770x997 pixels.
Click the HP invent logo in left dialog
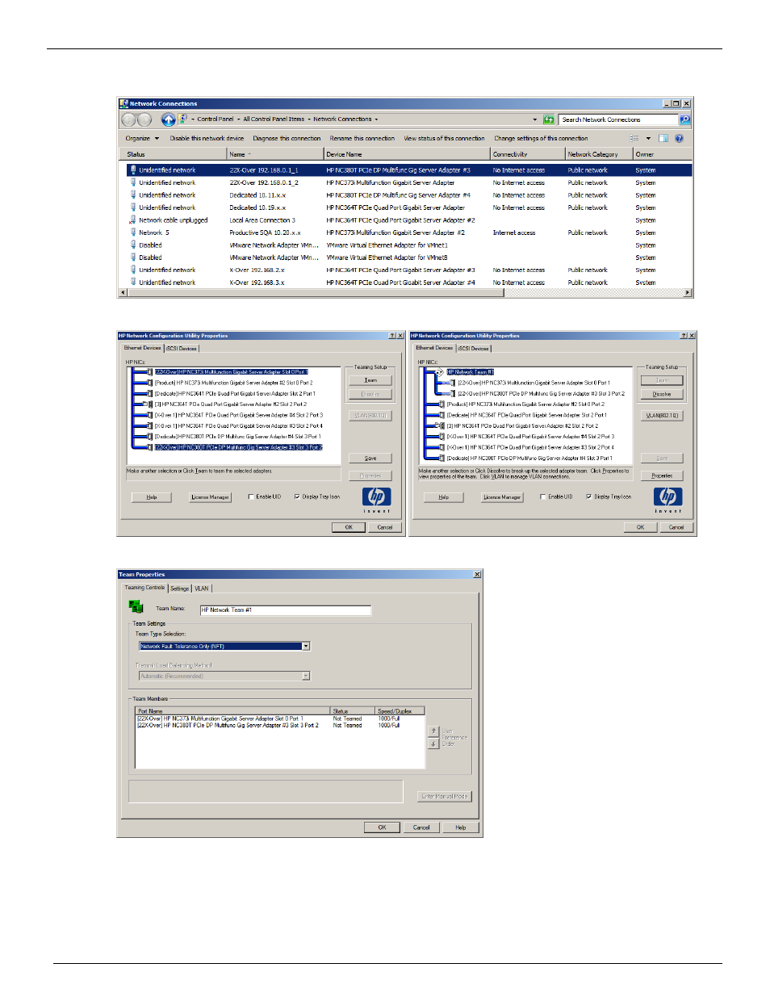coord(376,500)
